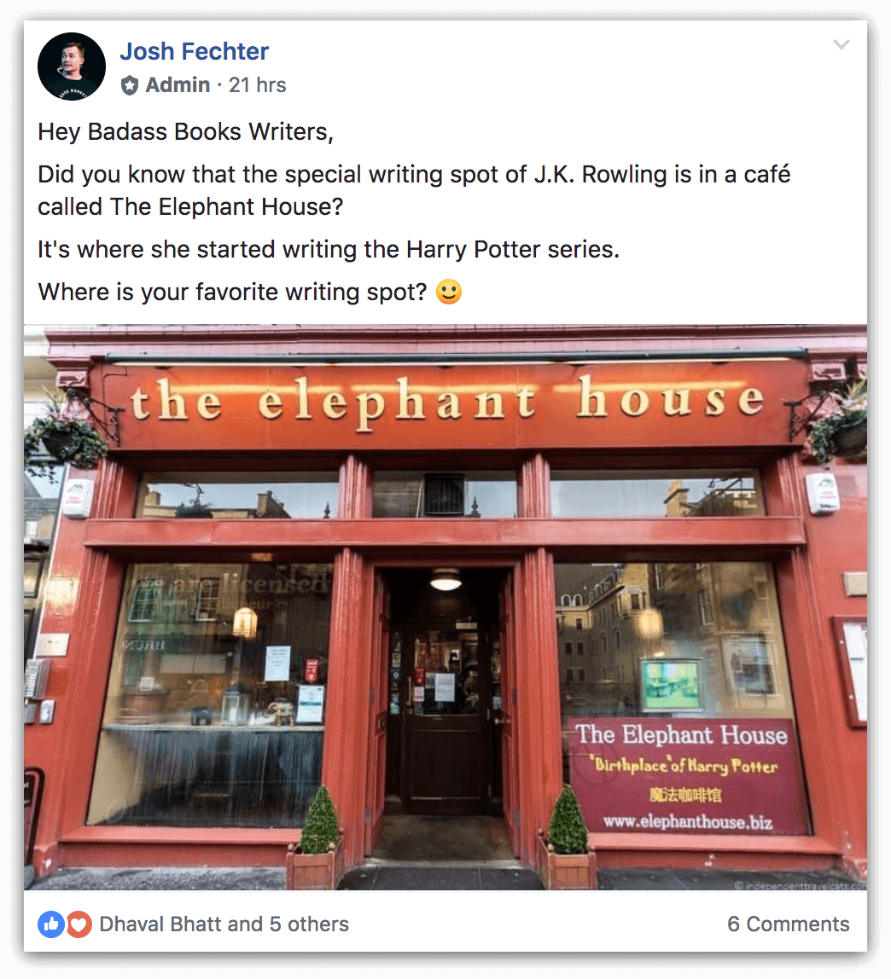This screenshot has width=891, height=979.
Task: Open Josh Fechter's name link
Action: (194, 51)
